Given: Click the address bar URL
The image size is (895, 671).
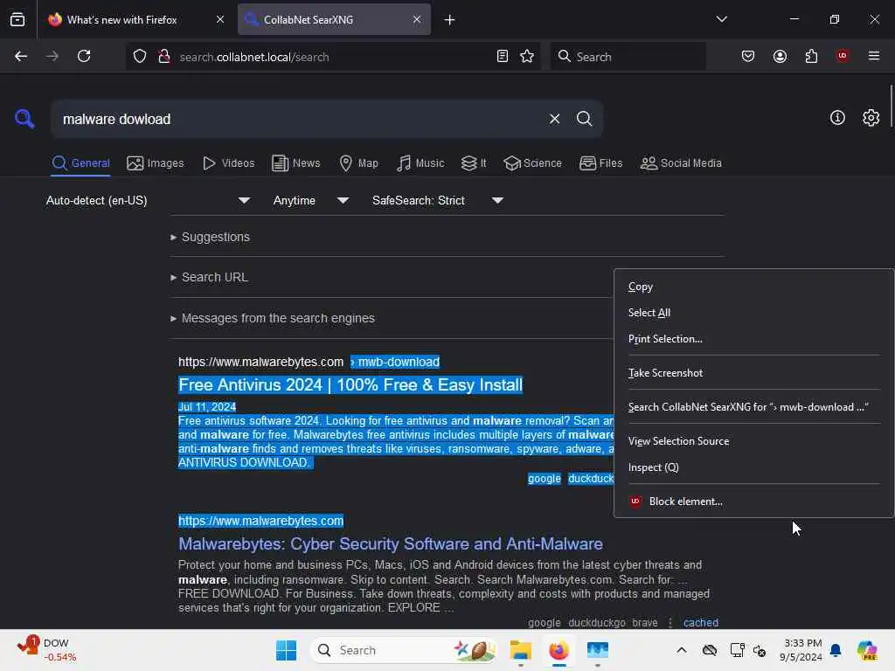Looking at the screenshot, I should pyautogui.click(x=254, y=57).
